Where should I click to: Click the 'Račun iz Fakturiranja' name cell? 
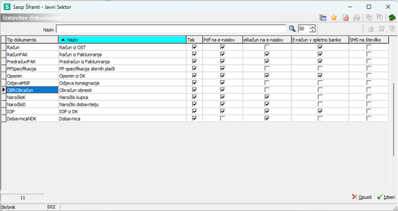pos(122,54)
